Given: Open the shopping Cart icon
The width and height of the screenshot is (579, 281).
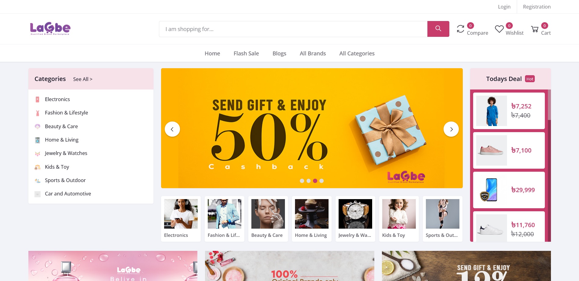Looking at the screenshot, I should click(x=534, y=29).
